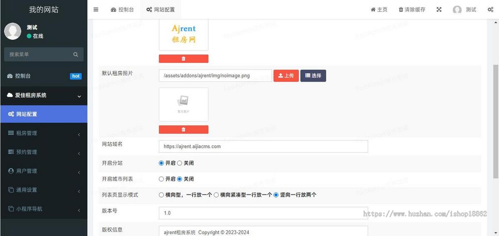
Task: Edit the 默认租房图片 path field
Action: click(x=215, y=76)
